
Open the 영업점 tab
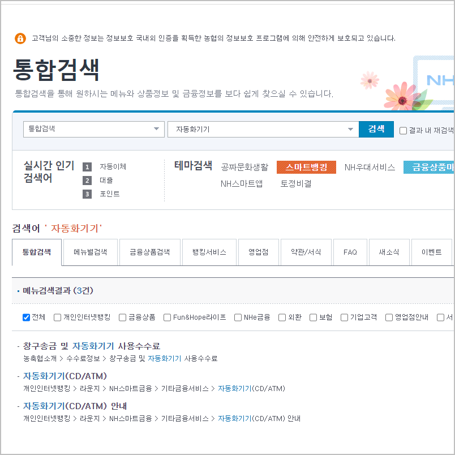click(258, 252)
